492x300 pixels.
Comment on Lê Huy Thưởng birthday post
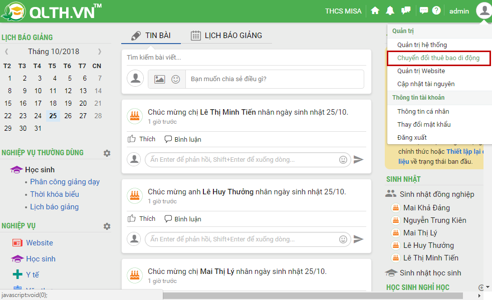(x=183, y=219)
